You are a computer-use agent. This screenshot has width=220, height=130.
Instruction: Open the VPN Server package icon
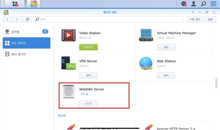point(69,63)
